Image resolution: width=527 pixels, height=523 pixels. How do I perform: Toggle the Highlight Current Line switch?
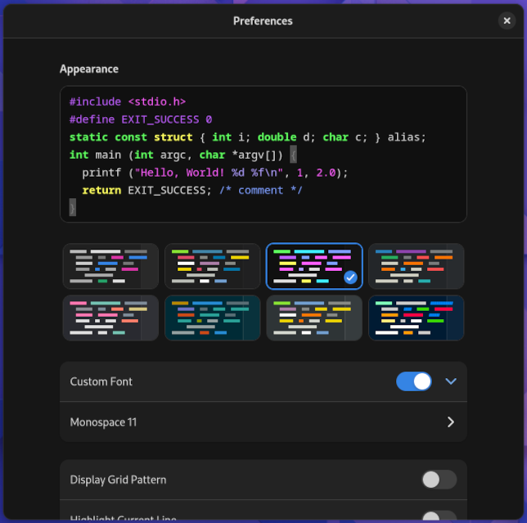coord(439,516)
